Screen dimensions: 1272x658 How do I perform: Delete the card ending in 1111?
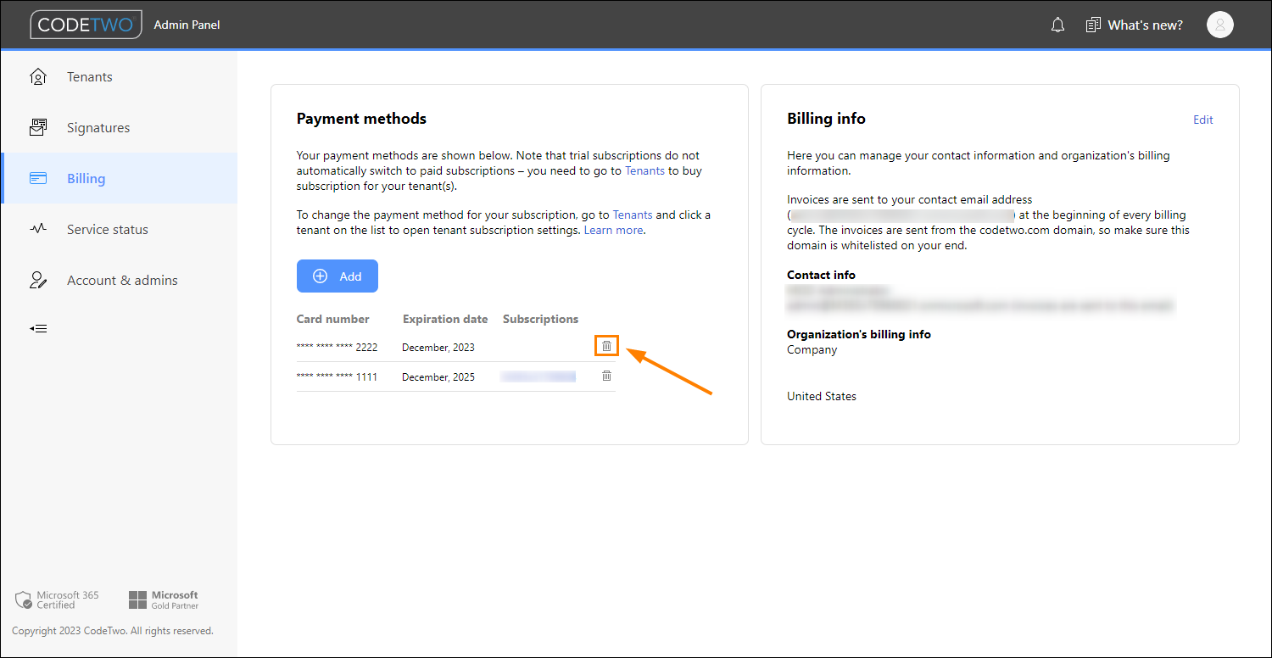click(x=606, y=376)
